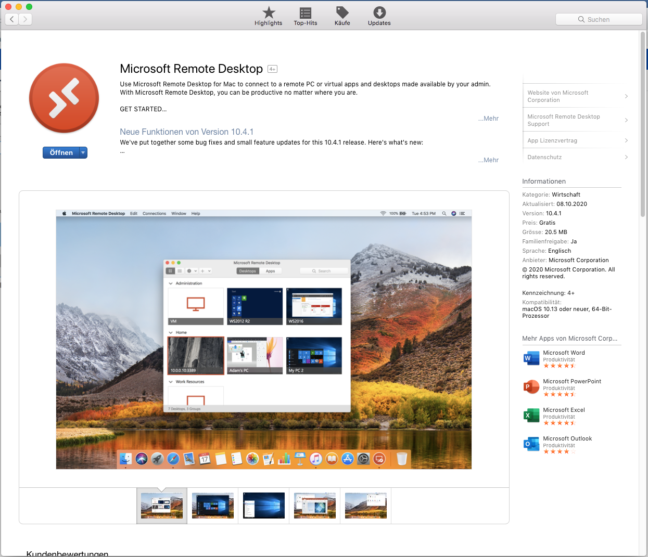The image size is (648, 557).
Task: Select the first screenshot thumbnail
Action: (162, 506)
